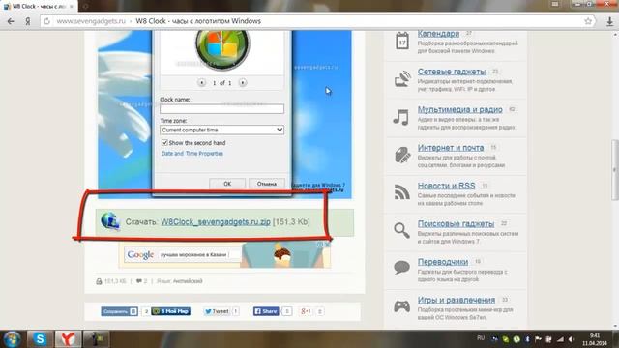The image size is (619, 348).
Task: Click the VK Сохранить share button
Action: (119, 311)
